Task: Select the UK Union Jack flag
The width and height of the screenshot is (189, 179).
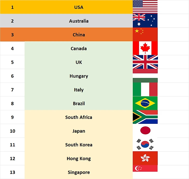Action: [145, 62]
